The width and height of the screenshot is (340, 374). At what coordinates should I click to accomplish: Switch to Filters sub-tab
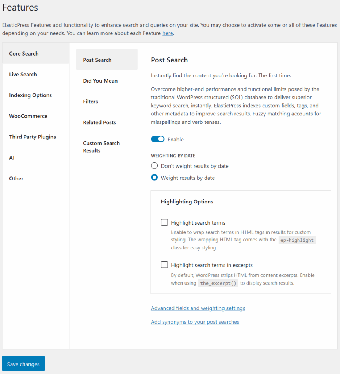91,102
